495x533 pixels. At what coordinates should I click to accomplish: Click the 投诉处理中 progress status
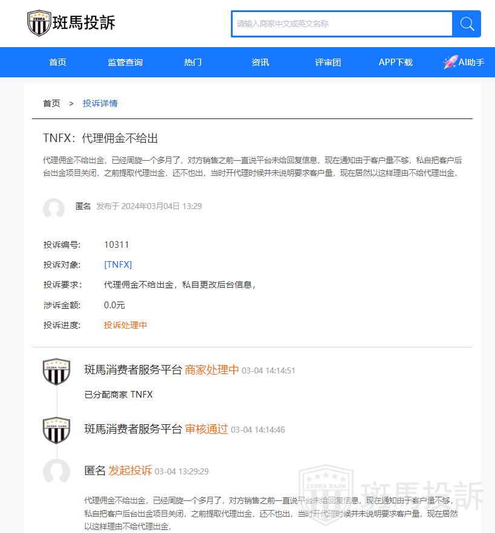(x=125, y=325)
